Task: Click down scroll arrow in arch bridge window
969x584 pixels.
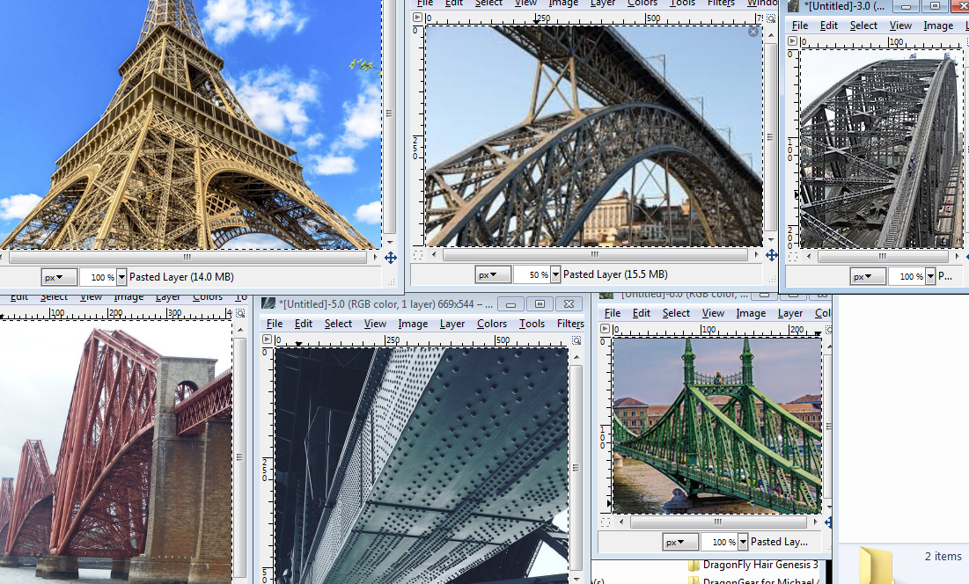Action: (771, 239)
